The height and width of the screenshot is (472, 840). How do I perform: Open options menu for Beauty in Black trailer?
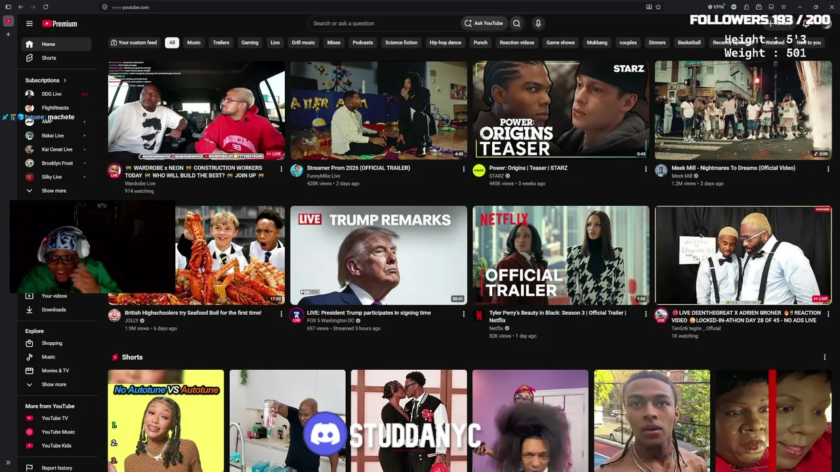tap(645, 314)
